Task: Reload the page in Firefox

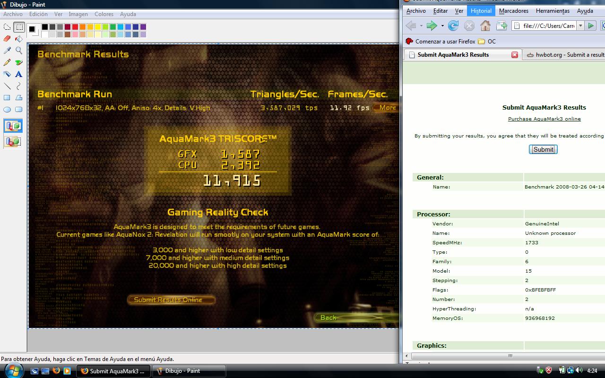Action: (453, 26)
